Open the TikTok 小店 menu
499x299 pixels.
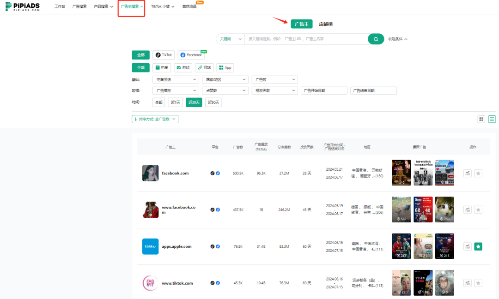pyautogui.click(x=162, y=6)
